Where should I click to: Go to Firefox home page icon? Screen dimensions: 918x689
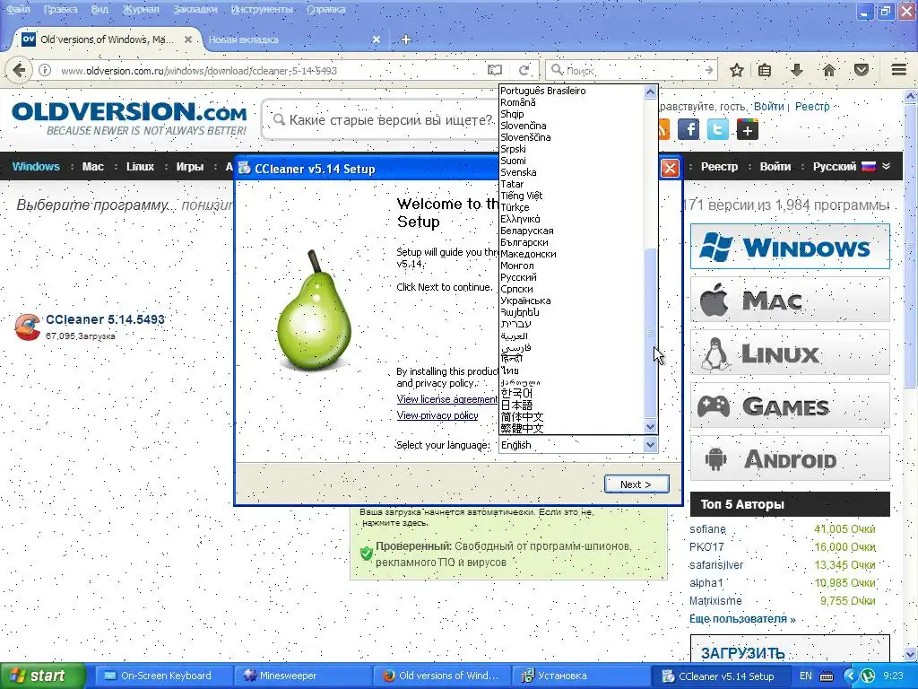828,70
